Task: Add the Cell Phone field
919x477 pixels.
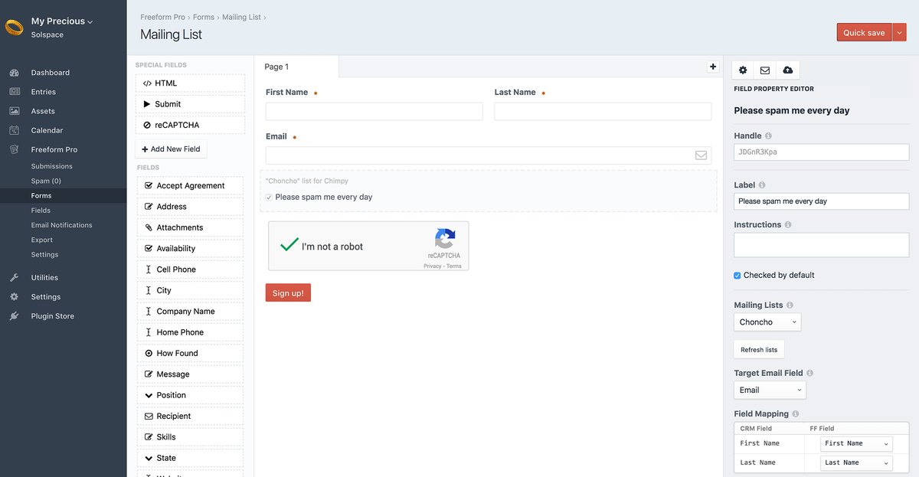Action: (x=190, y=270)
